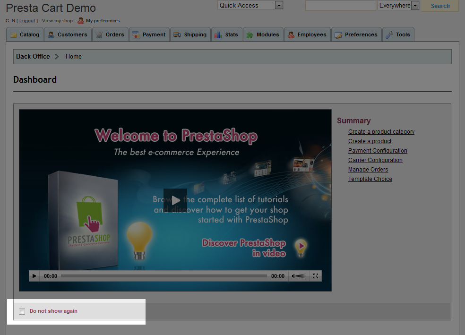The image size is (465, 335).
Task: Expand the Everywhere search scope dropdown
Action: click(415, 6)
